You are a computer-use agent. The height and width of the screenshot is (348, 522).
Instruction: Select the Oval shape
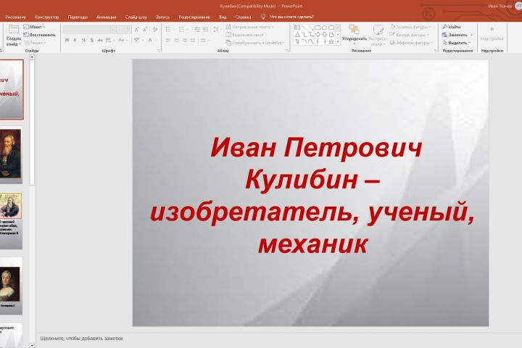point(324,28)
